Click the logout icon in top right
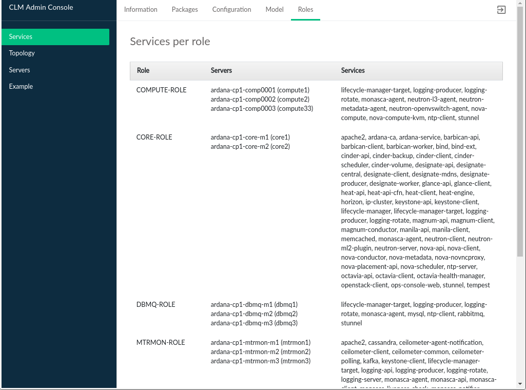Screen dimensions: 526x390 point(501,10)
